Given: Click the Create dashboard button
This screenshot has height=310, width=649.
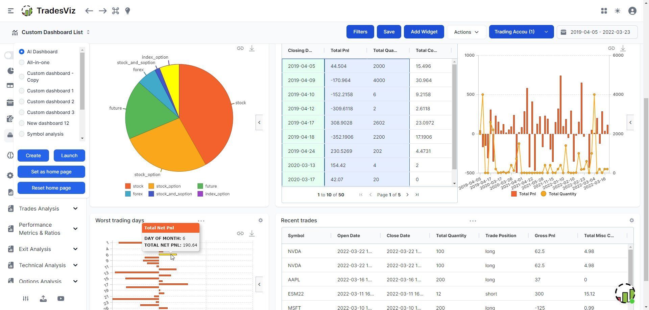Looking at the screenshot, I should tap(33, 156).
